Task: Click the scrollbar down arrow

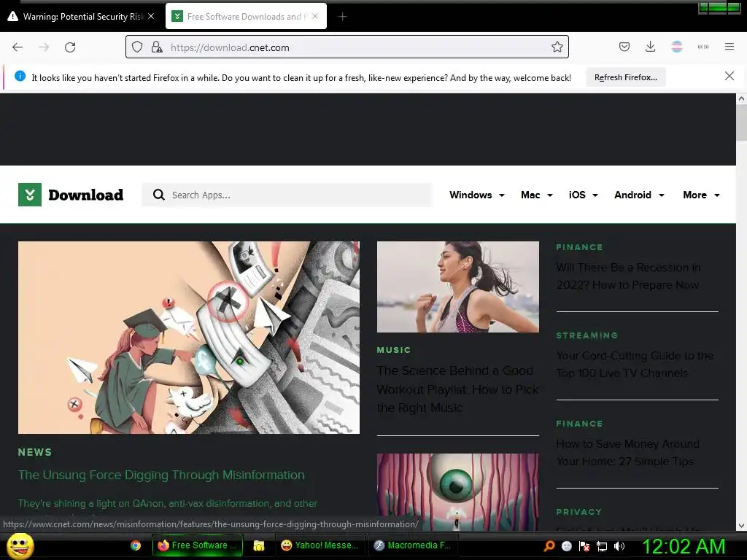Action: pyautogui.click(x=741, y=526)
